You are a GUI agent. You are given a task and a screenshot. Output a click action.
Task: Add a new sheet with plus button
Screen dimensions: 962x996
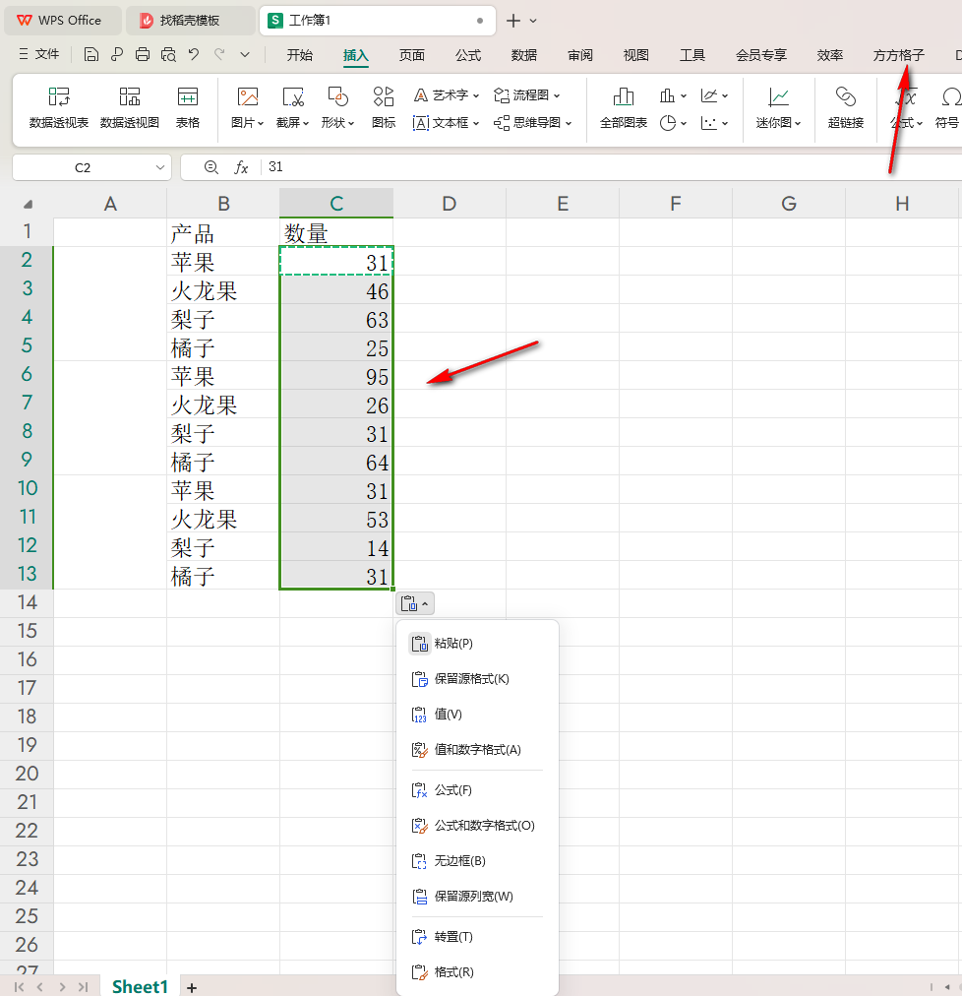tap(192, 986)
